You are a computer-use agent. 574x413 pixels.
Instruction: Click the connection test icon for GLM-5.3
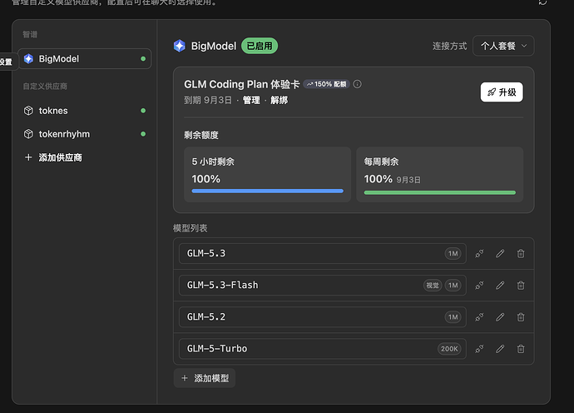coord(479,254)
